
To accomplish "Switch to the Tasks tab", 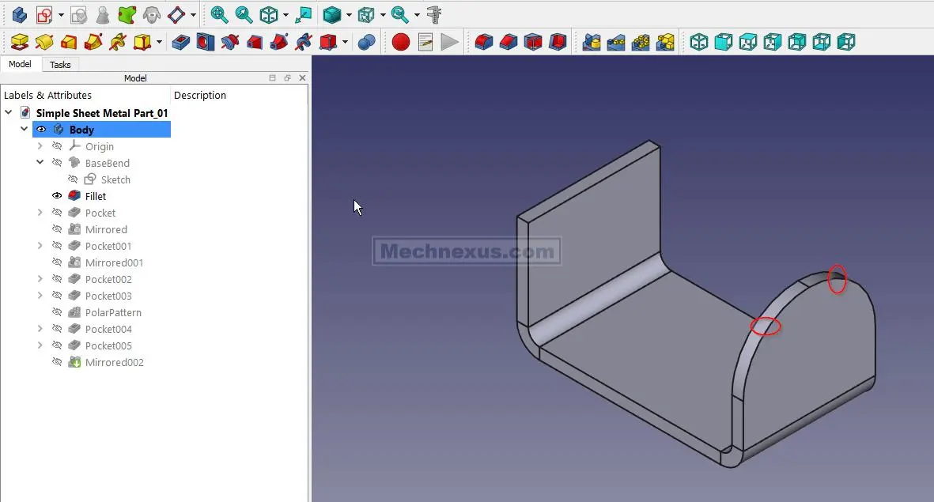I will click(x=60, y=65).
